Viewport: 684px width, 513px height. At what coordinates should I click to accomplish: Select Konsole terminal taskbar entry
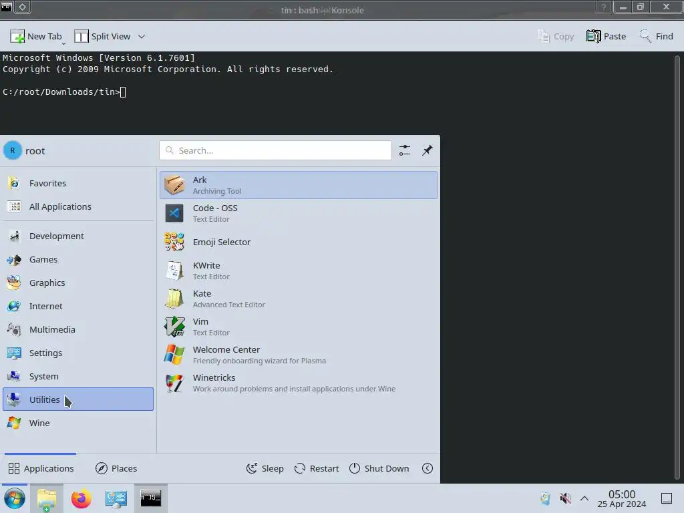(150, 498)
